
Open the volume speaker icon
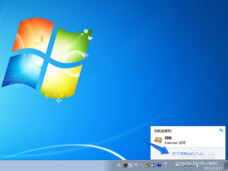(x=198, y=166)
